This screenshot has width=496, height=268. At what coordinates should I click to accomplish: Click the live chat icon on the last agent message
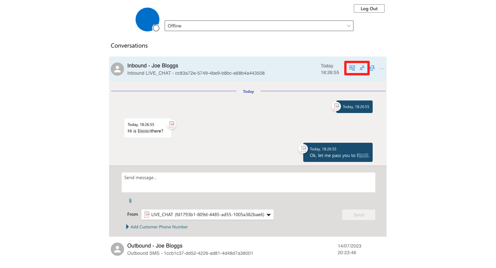303,149
